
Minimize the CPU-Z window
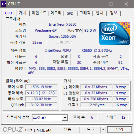(96, 4)
